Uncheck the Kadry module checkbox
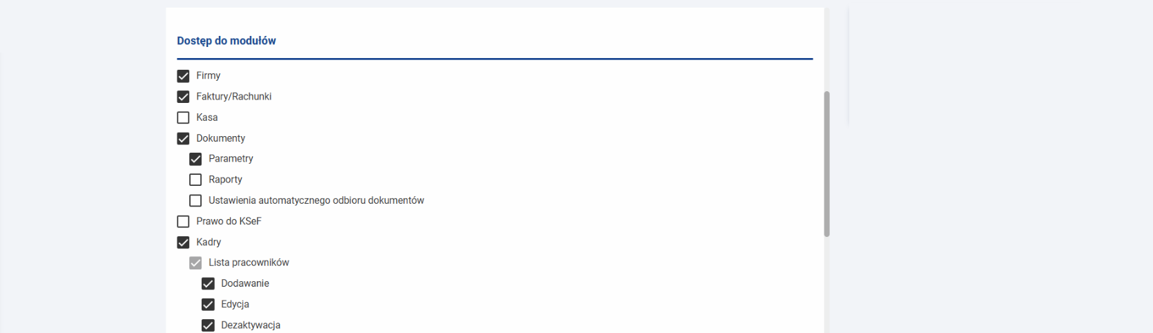Screen dimensions: 1153x333 point(183,242)
